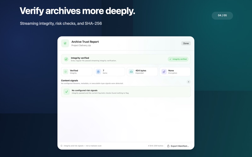Click the Content signals heading
The image size is (252, 157).
[x=69, y=81]
